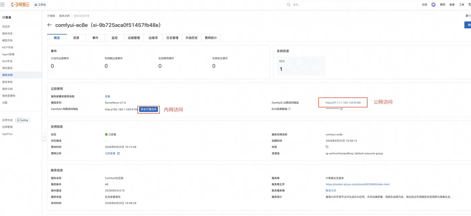Switch to the 概览 tab
471x216 pixels.
tap(57, 38)
